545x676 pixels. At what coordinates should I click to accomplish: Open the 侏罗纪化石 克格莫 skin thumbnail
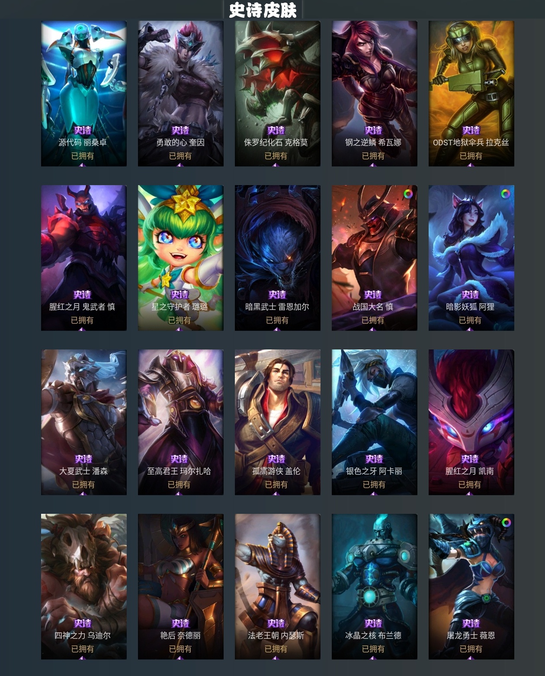[278, 93]
